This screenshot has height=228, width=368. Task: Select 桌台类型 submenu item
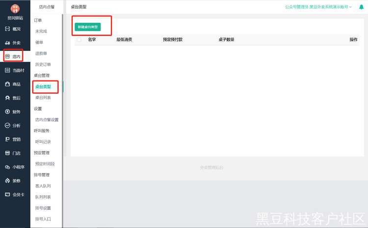point(43,87)
